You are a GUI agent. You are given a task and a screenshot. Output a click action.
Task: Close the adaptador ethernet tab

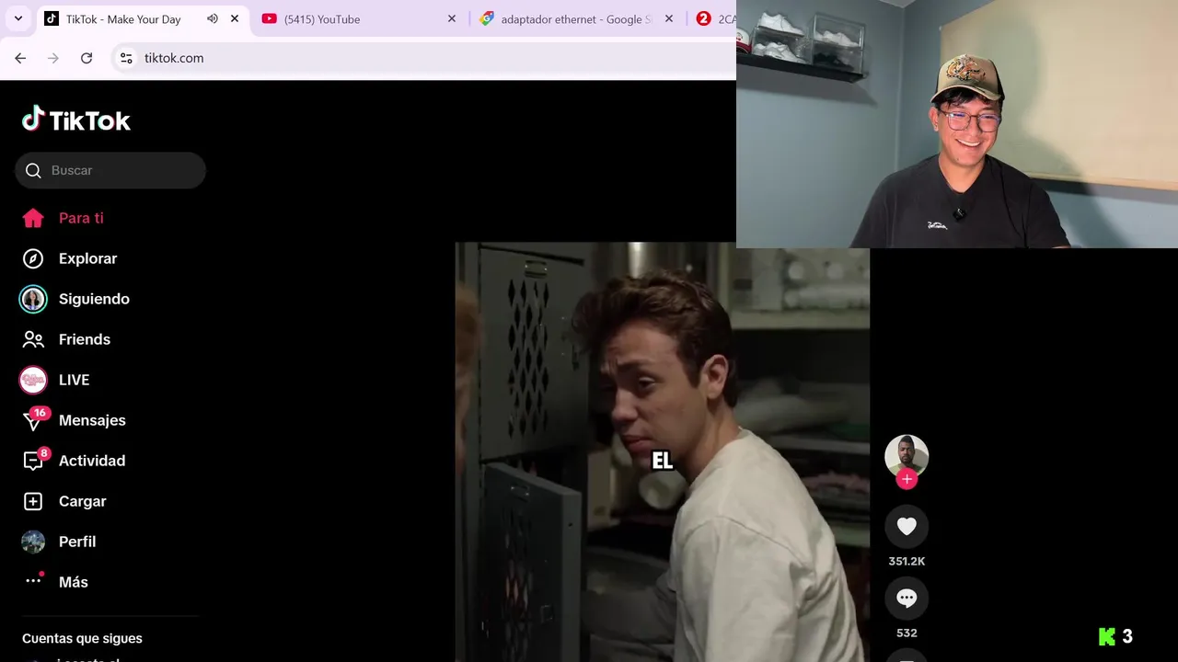coord(669,18)
